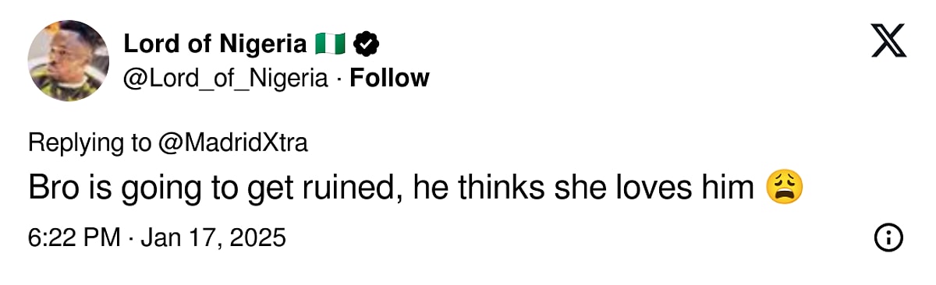Image resolution: width=936 pixels, height=285 pixels.
Task: Open the Lord of Nigeria profile picture
Action: (x=69, y=61)
